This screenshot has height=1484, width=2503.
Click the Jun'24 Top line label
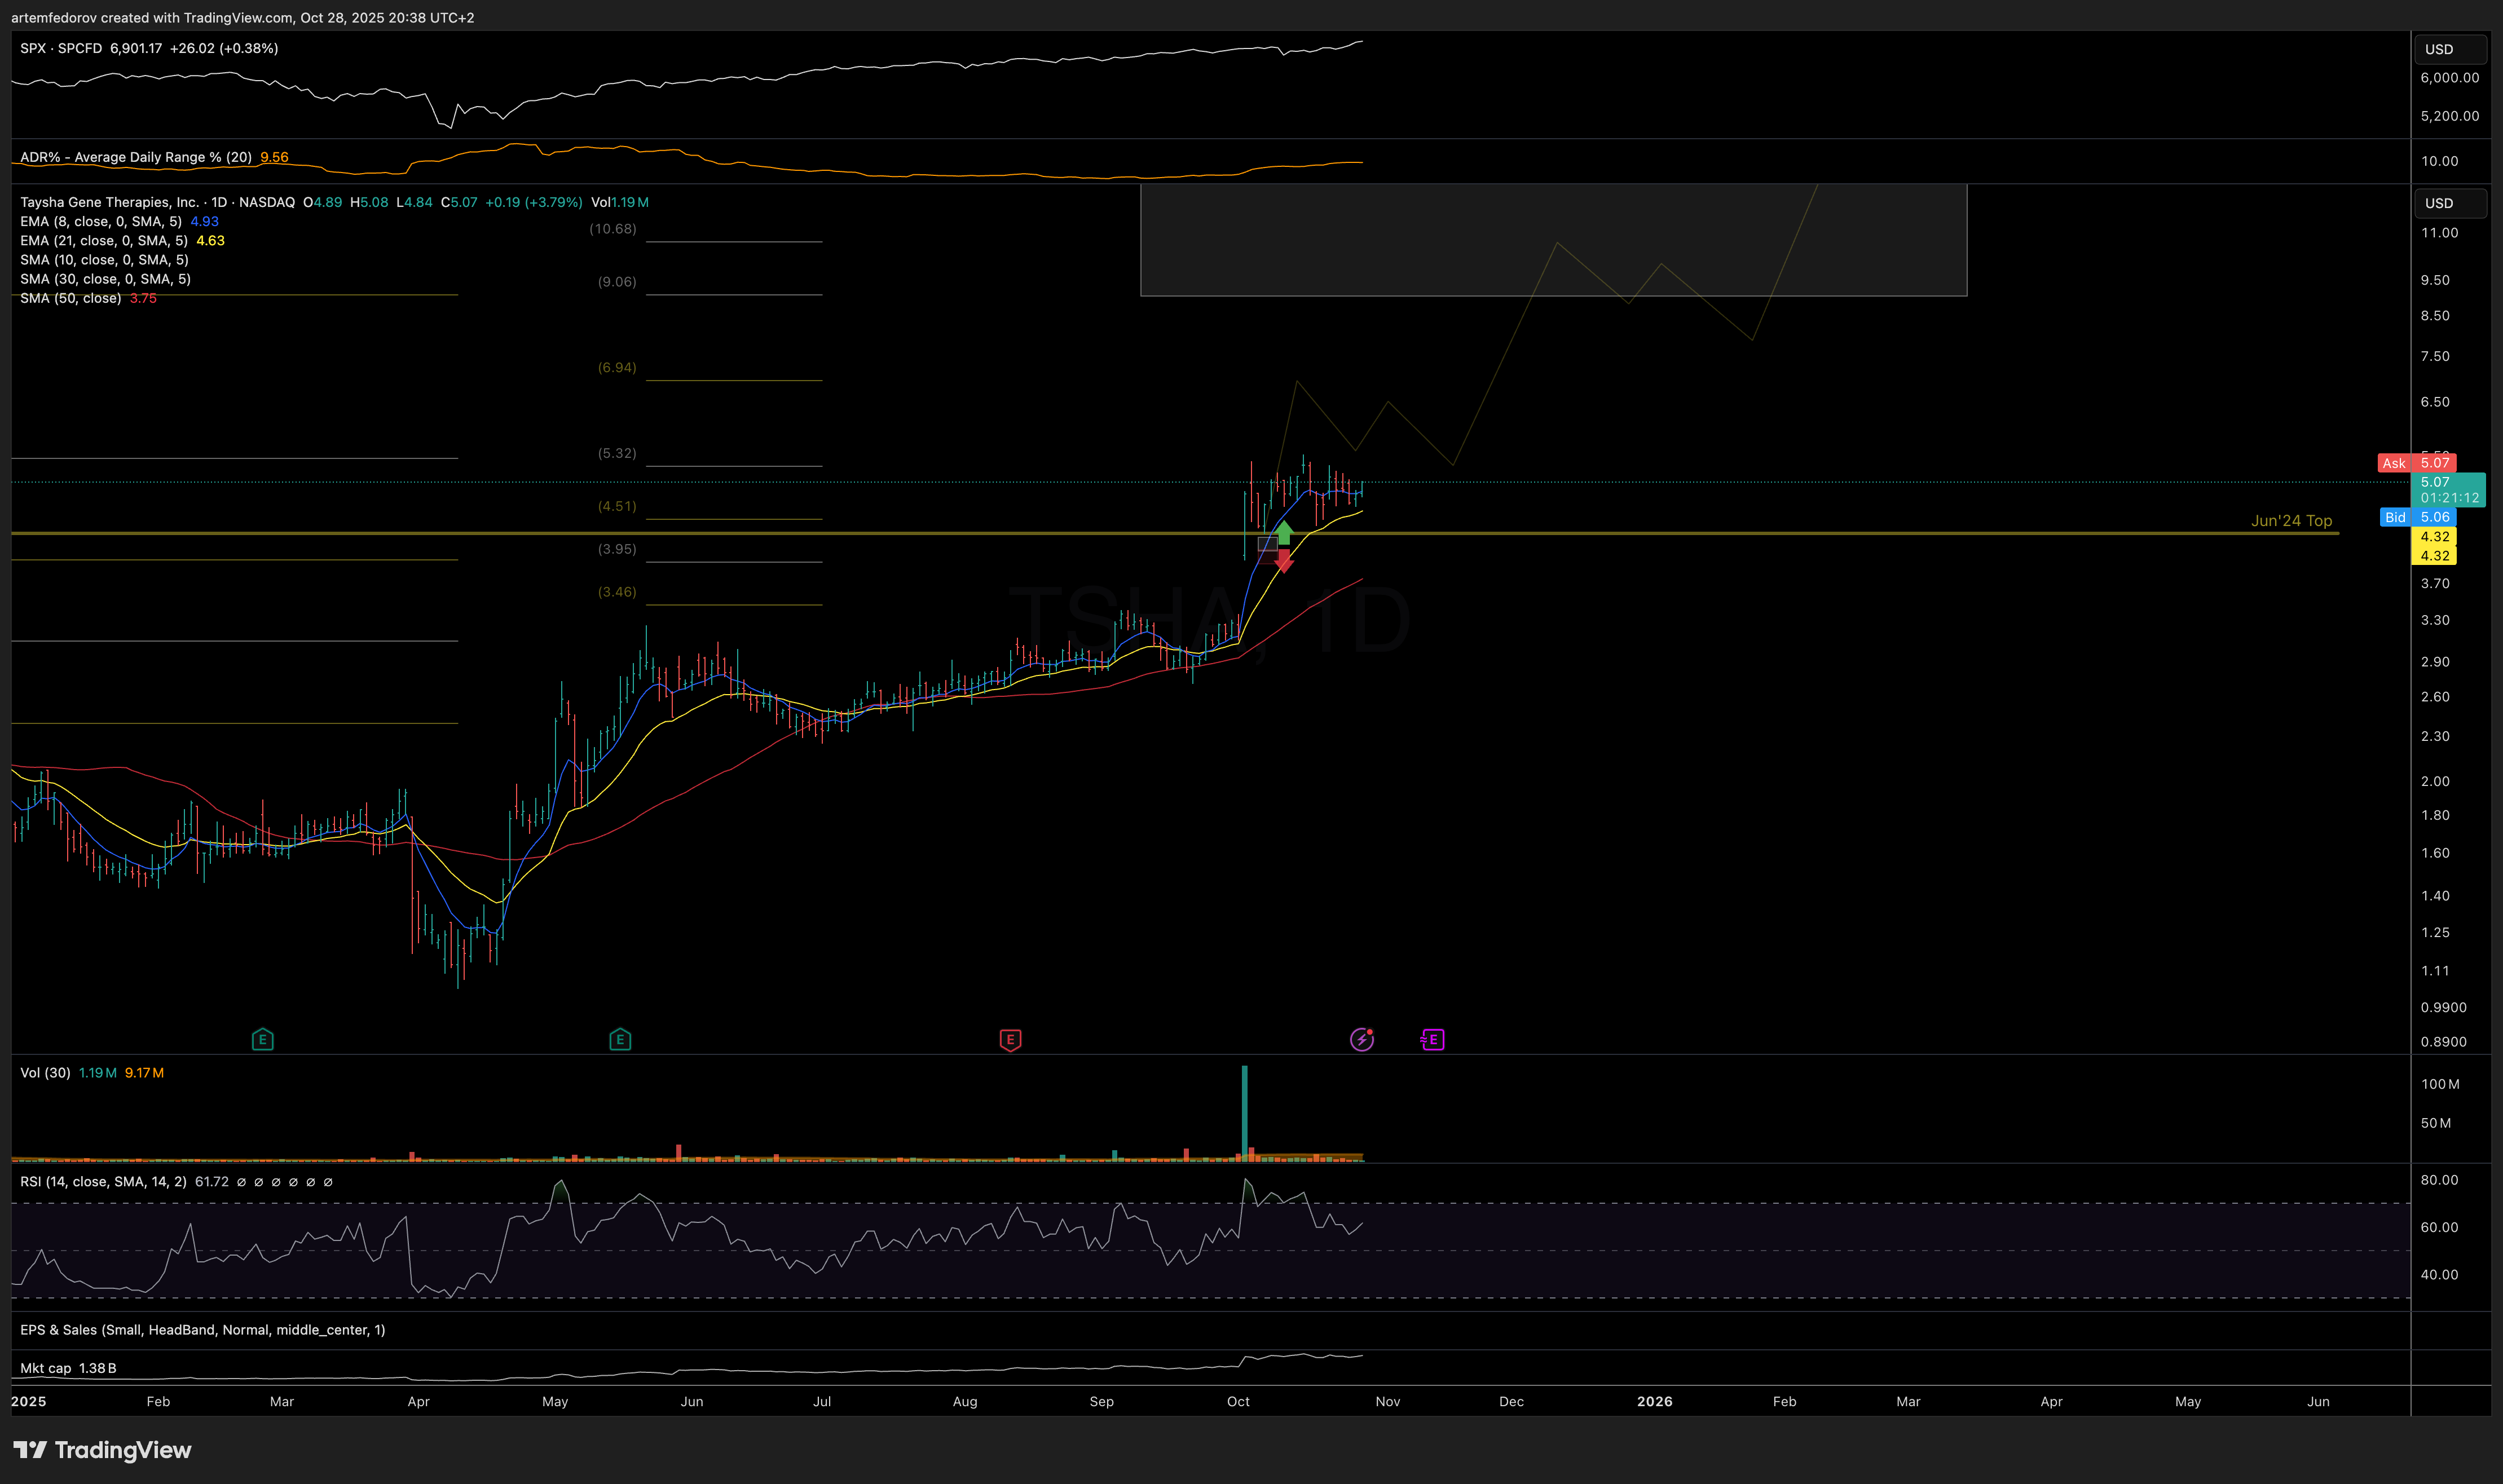pyautogui.click(x=2291, y=521)
